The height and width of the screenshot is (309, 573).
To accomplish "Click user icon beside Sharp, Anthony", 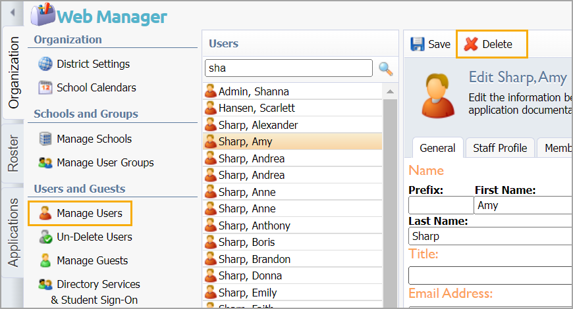I will (x=210, y=226).
